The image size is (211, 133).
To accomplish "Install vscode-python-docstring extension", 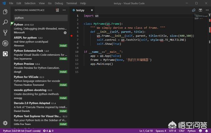I will coord(63,98).
